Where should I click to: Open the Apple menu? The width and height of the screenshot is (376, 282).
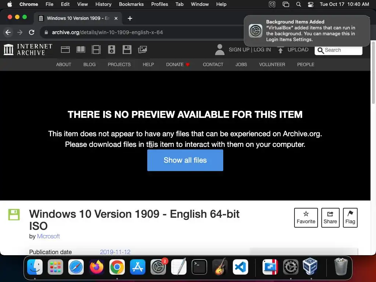(x=10, y=4)
